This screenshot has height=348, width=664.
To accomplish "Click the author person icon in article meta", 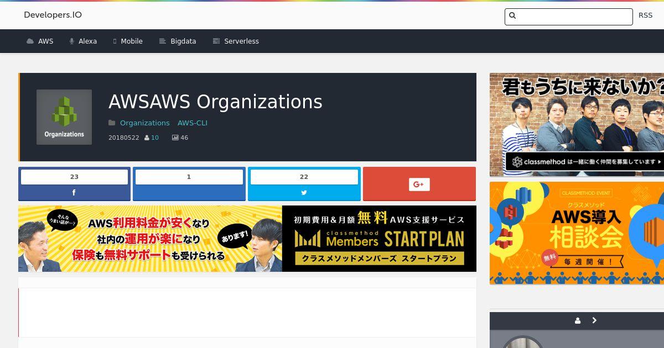I will (147, 138).
